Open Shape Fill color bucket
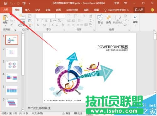The width and height of the screenshot is (157, 116). 125,16
